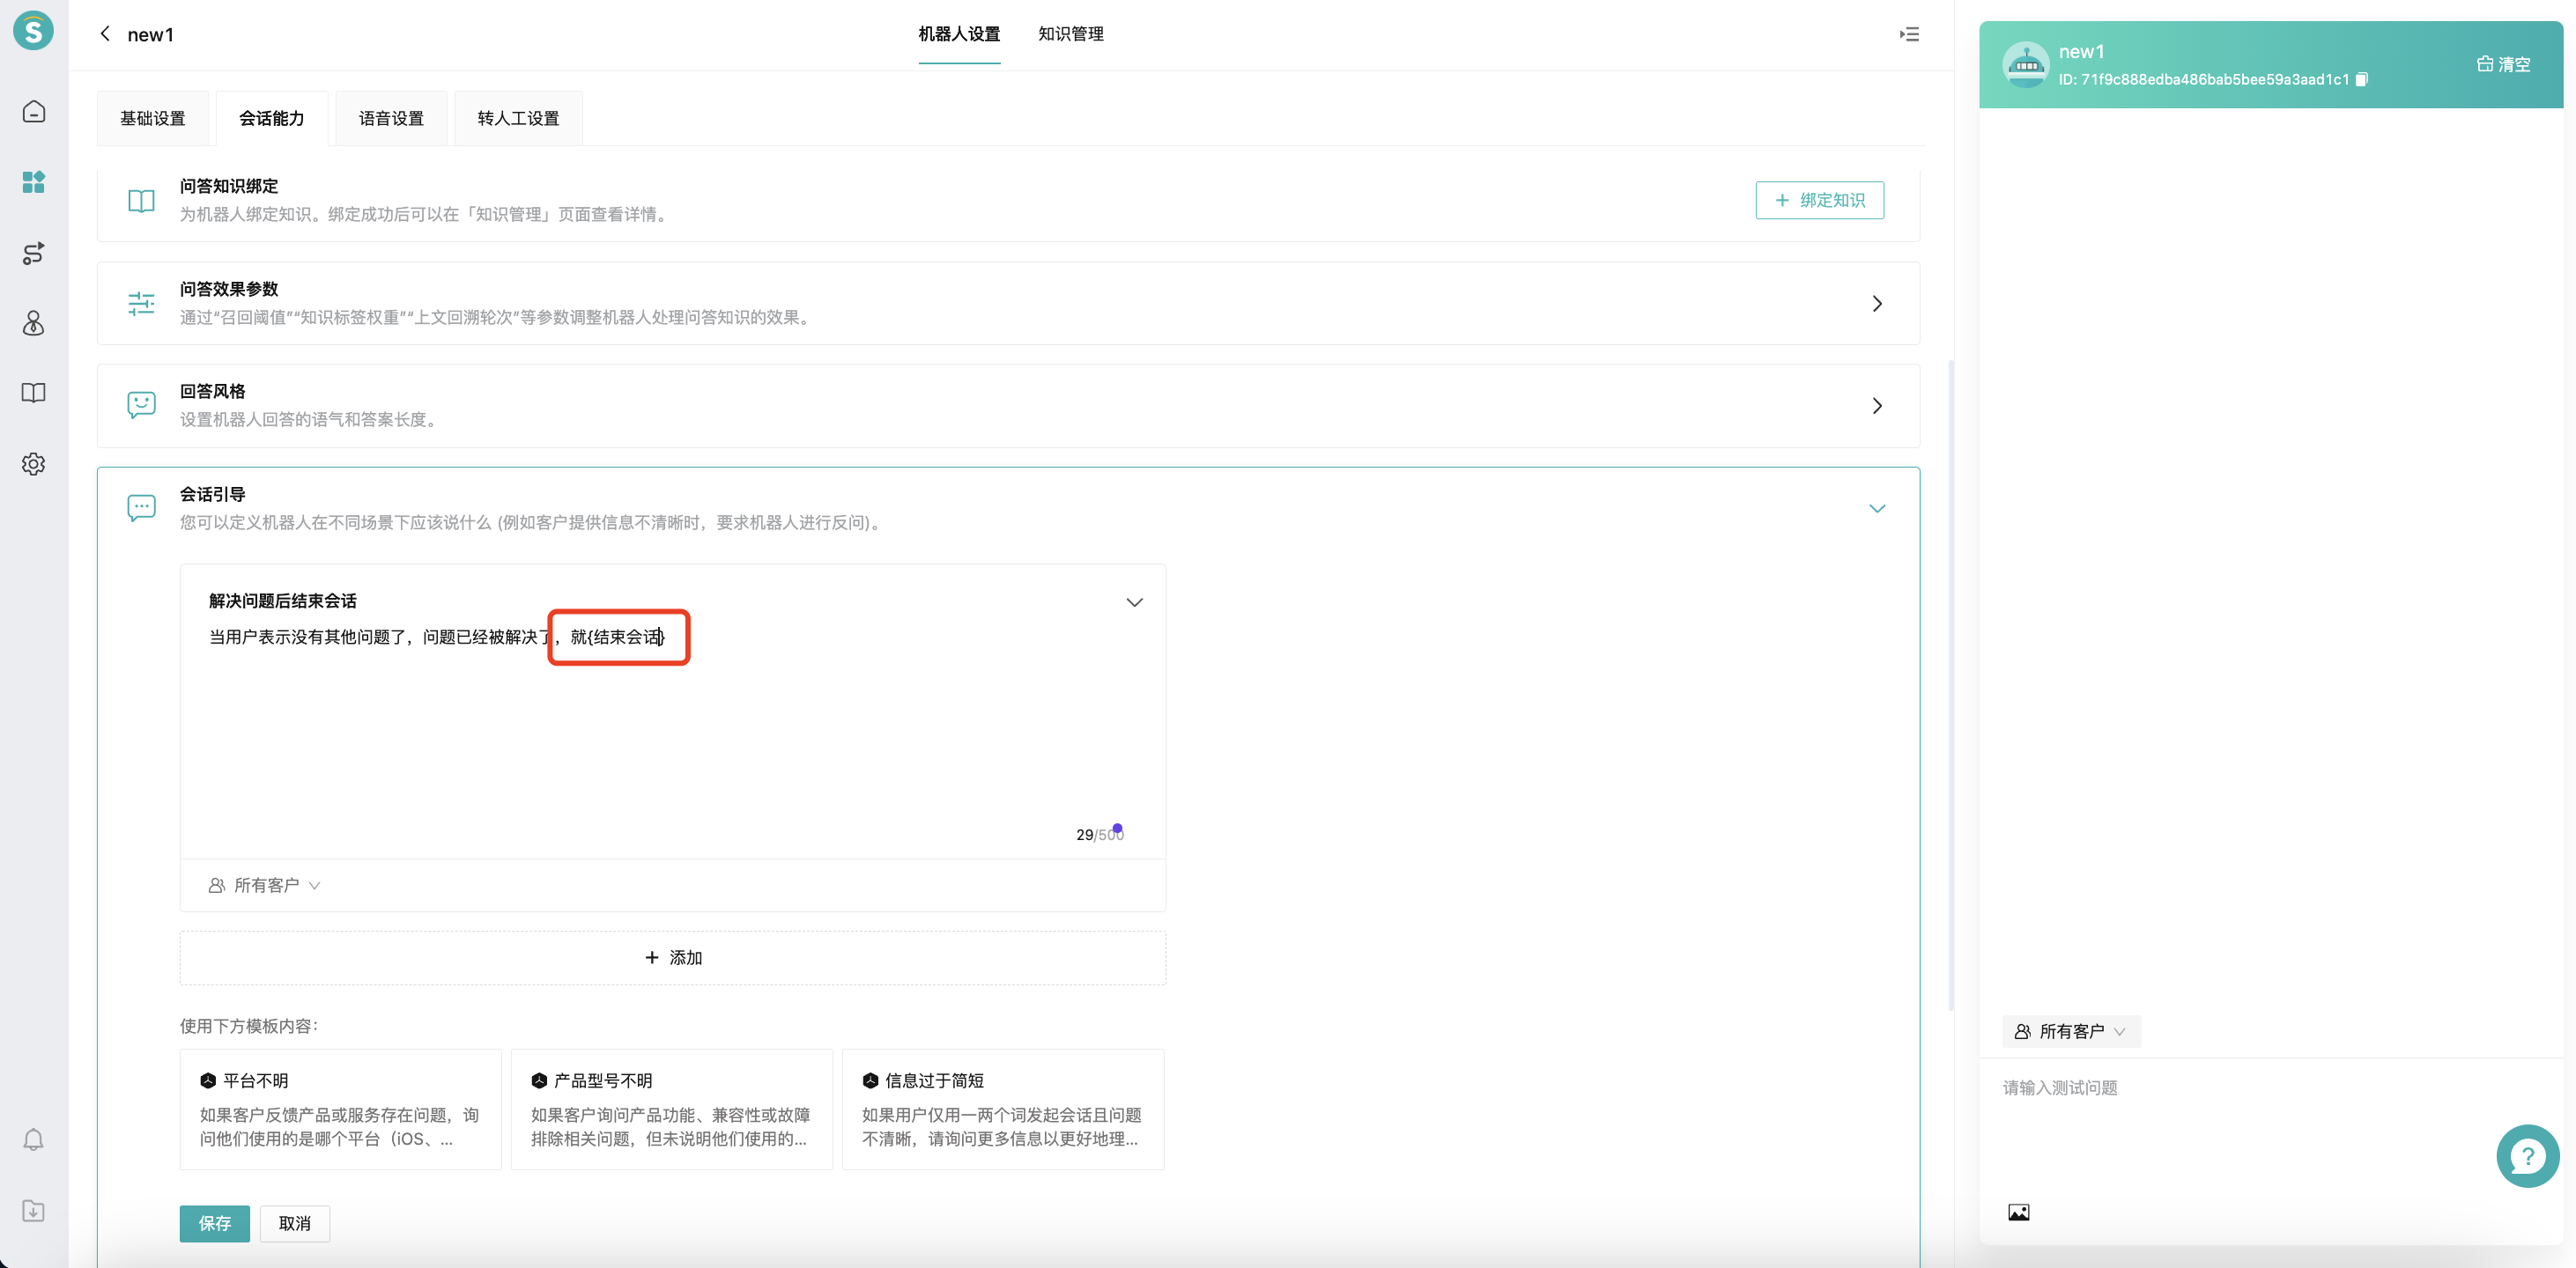Switch to the 知识管理 tab

tap(1071, 34)
